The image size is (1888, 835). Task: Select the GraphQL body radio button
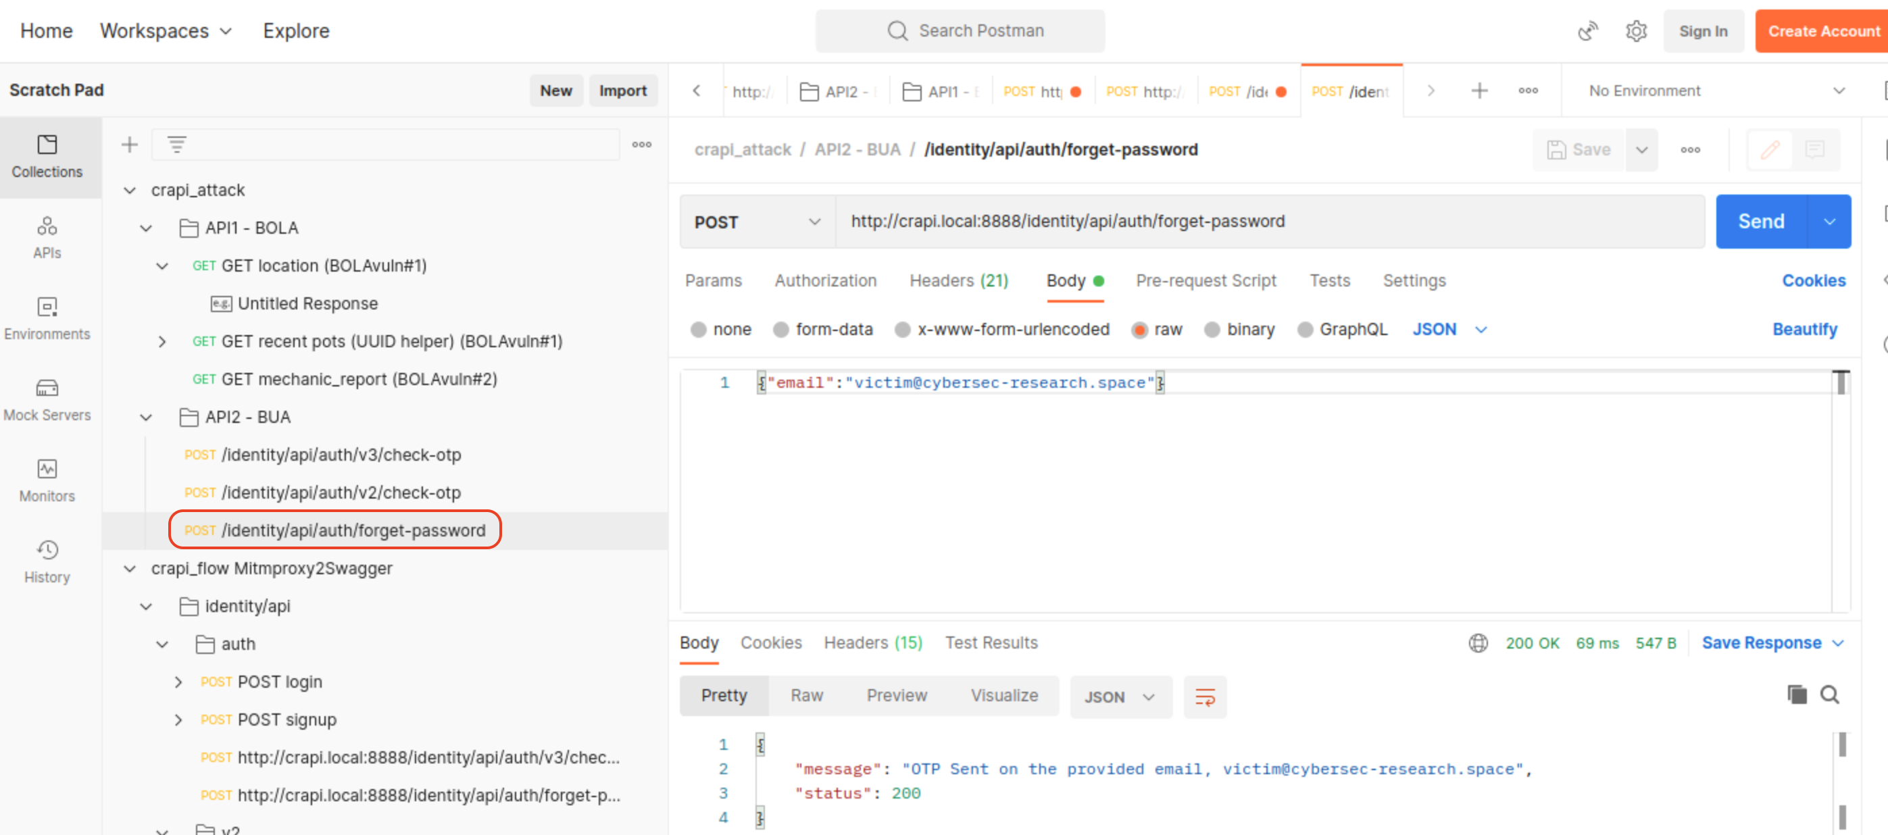(1305, 330)
